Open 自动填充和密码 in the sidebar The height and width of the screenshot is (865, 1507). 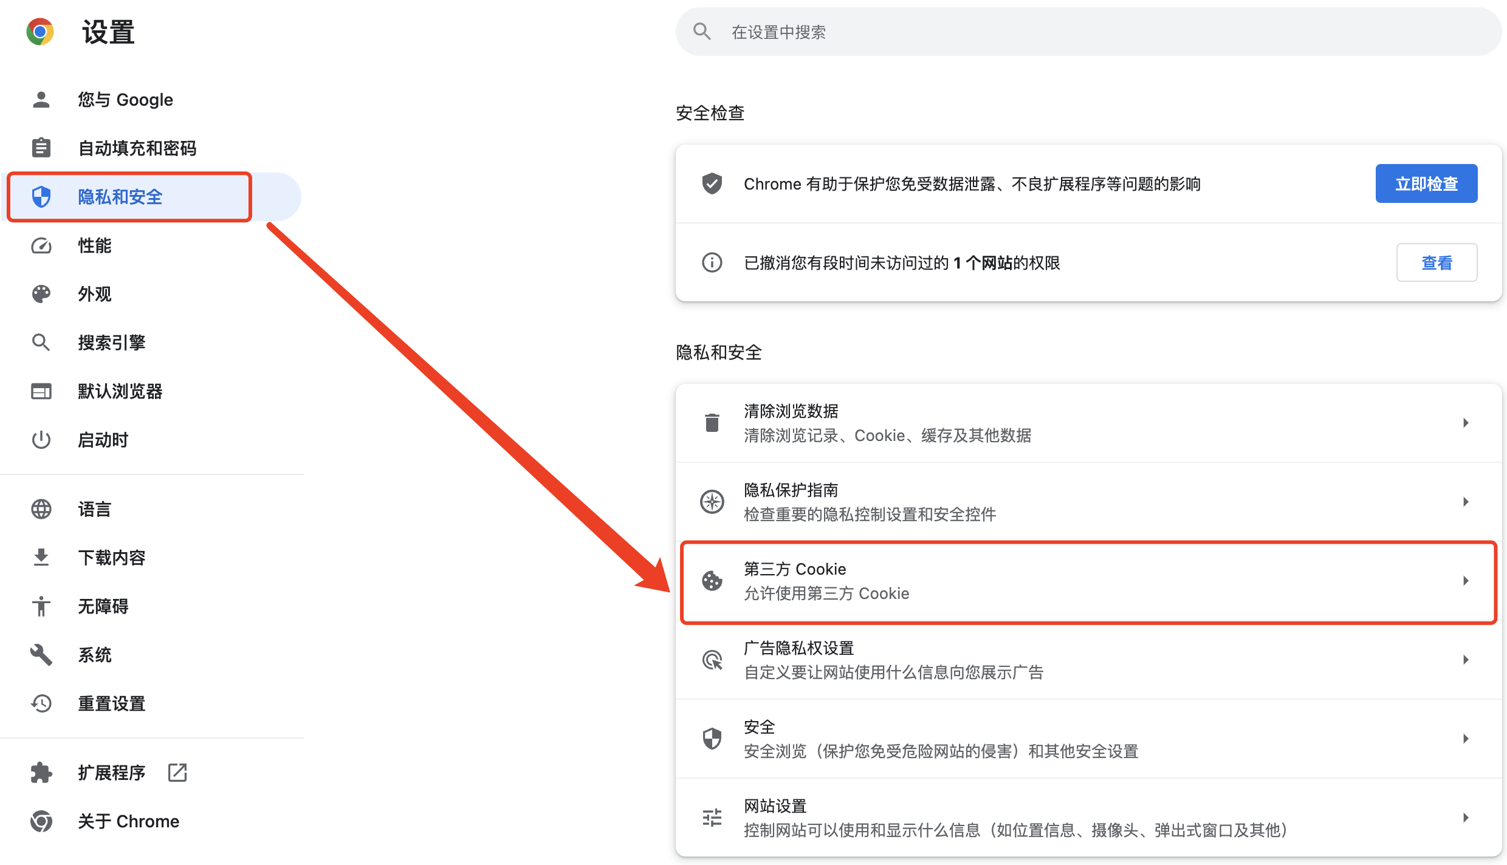click(x=137, y=148)
